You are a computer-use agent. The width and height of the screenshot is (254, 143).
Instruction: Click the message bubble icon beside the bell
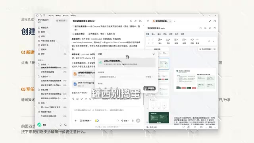(65, 125)
